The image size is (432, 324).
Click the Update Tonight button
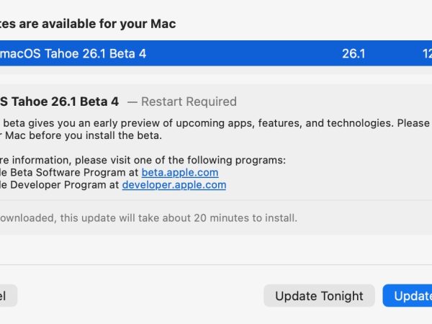coord(319,296)
